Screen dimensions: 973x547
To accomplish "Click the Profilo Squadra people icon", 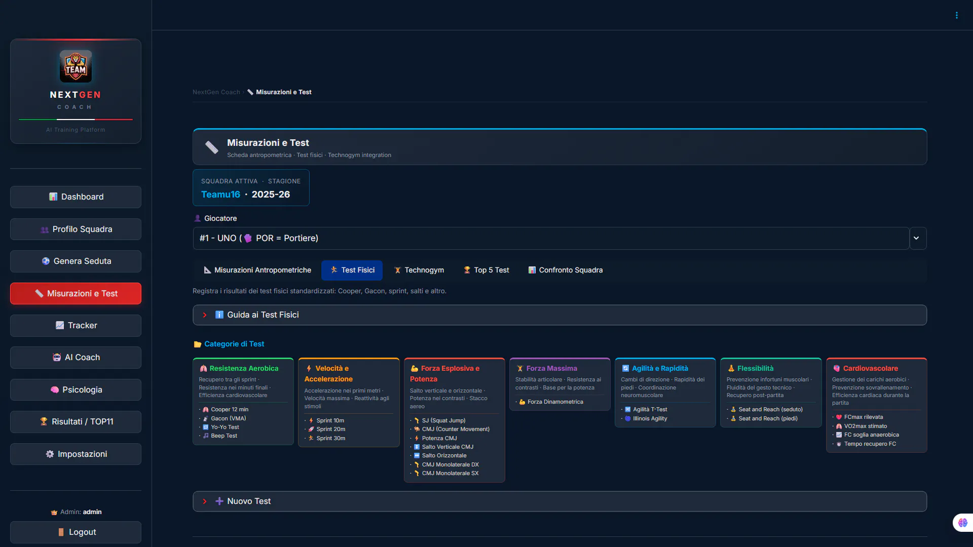I will coord(44,229).
